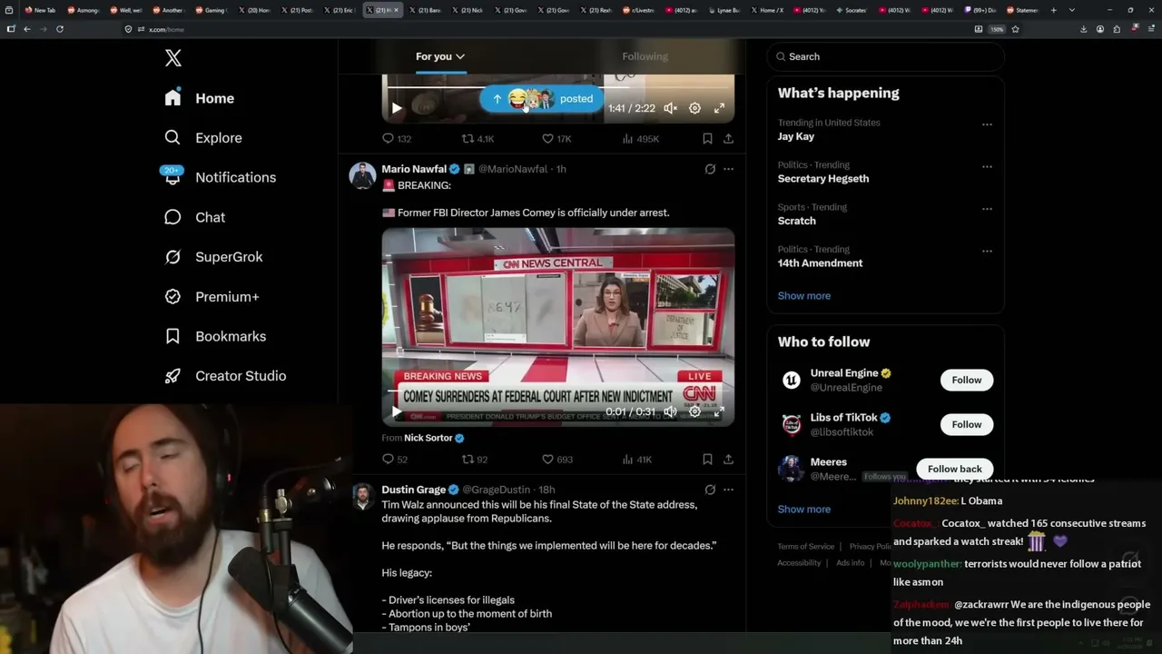Seek on the 2:22 video progress bar
This screenshot has height=654, width=1162.
pos(558,88)
